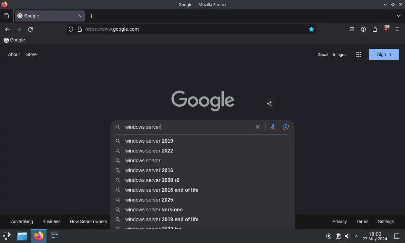The image size is (405, 243).
Task: Select the plain windows server suggestion
Action: [x=202, y=160]
